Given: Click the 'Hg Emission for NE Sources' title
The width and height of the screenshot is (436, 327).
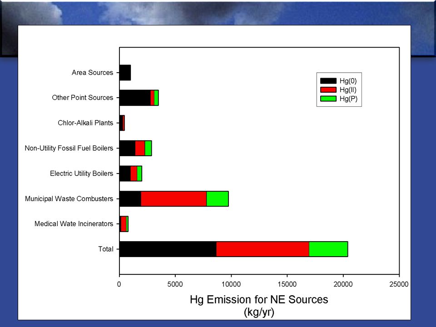Looking at the screenshot, I should pos(259,299).
